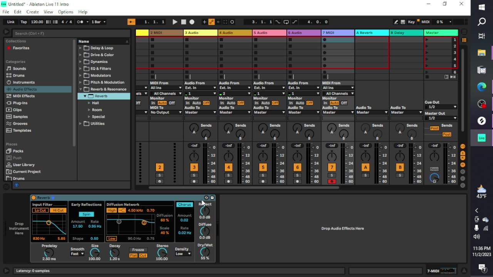The height and width of the screenshot is (277, 493).
Task: Start playback with the Play button
Action: [x=175, y=22]
